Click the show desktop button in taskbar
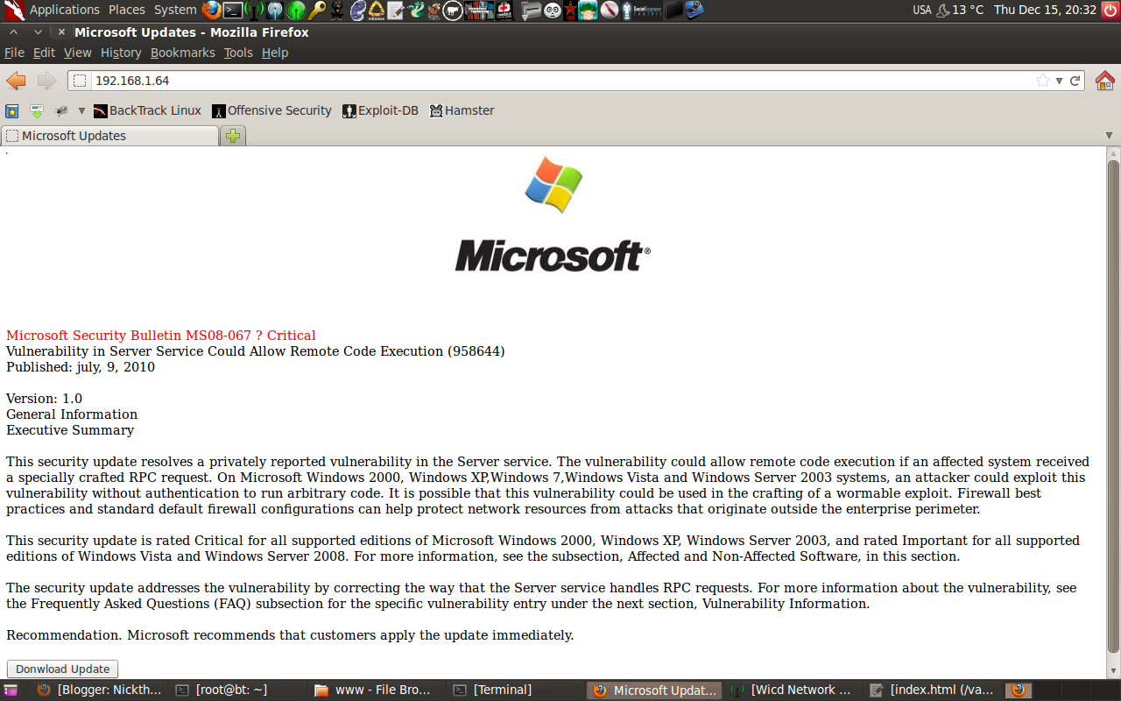Viewport: 1121px width, 701px height. (11, 690)
